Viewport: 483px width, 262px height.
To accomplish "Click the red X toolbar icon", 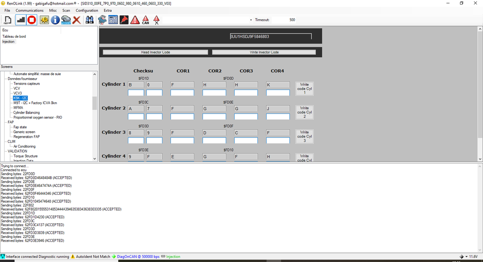I will click(77, 20).
